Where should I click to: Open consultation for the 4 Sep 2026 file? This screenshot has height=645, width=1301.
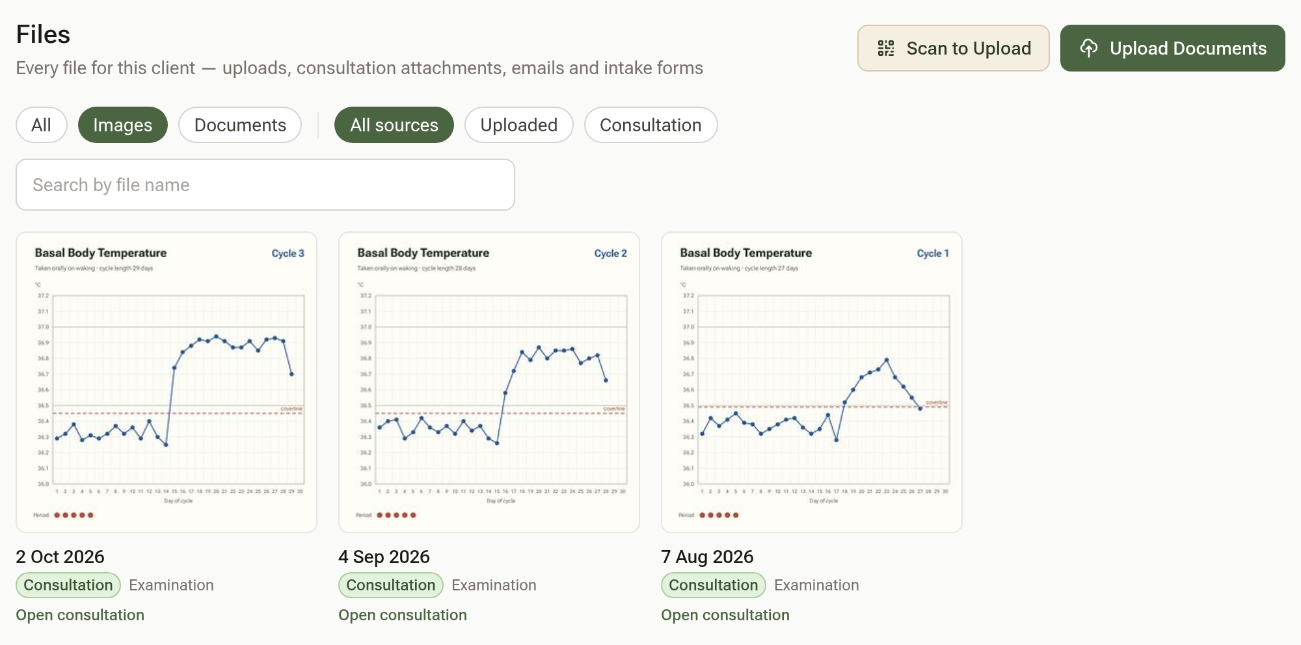403,615
